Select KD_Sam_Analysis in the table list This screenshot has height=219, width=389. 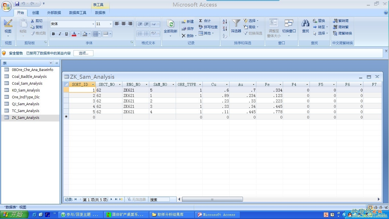click(x=26, y=90)
